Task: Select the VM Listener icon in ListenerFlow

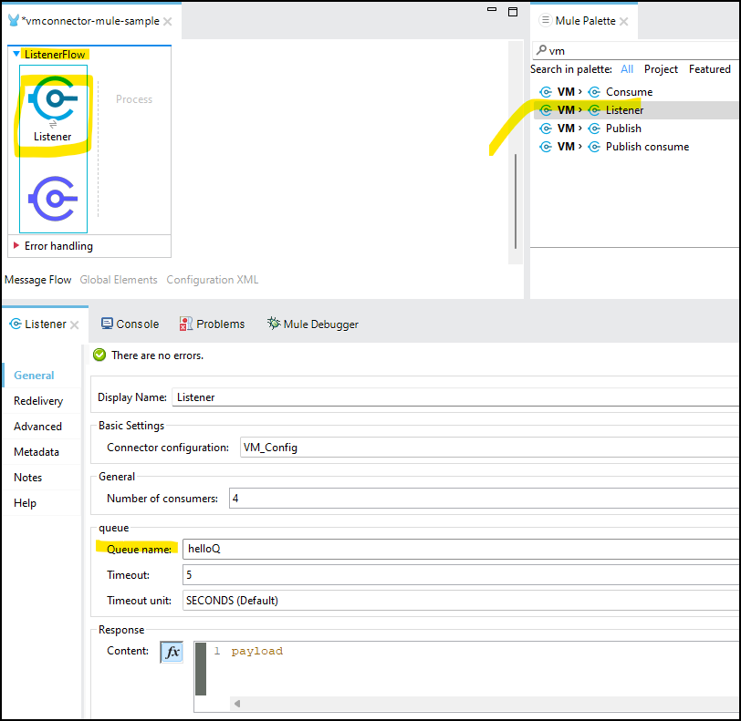Action: 53,98
